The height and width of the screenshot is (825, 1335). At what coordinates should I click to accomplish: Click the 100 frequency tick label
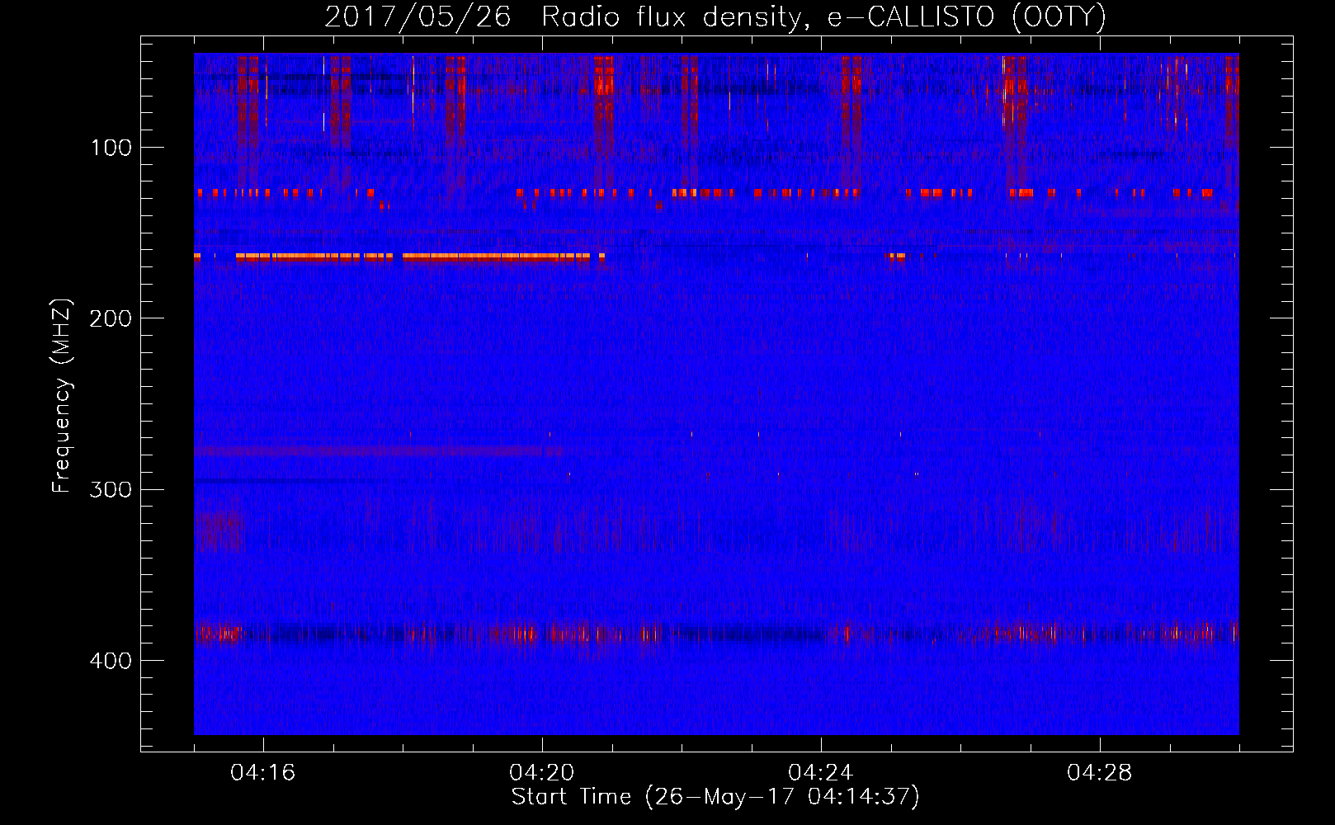111,148
